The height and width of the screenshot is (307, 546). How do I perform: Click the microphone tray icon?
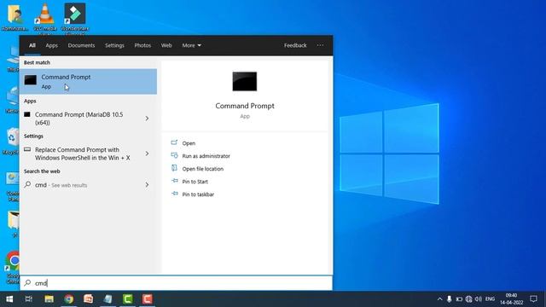(x=450, y=299)
